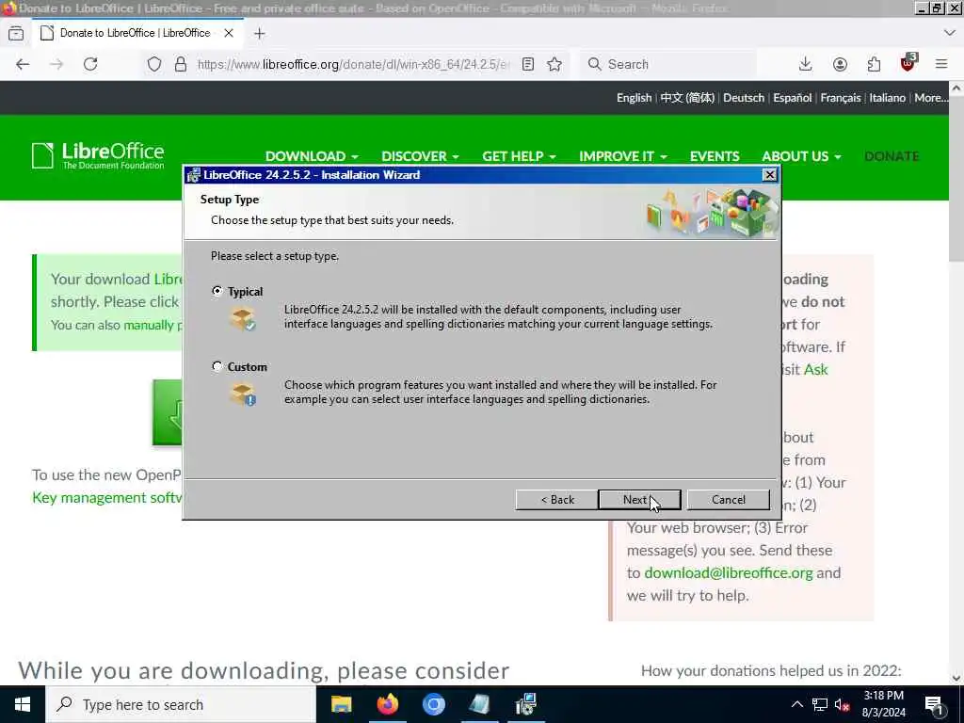Click the list all tabs chevron
The height and width of the screenshot is (723, 964).
[x=949, y=33]
